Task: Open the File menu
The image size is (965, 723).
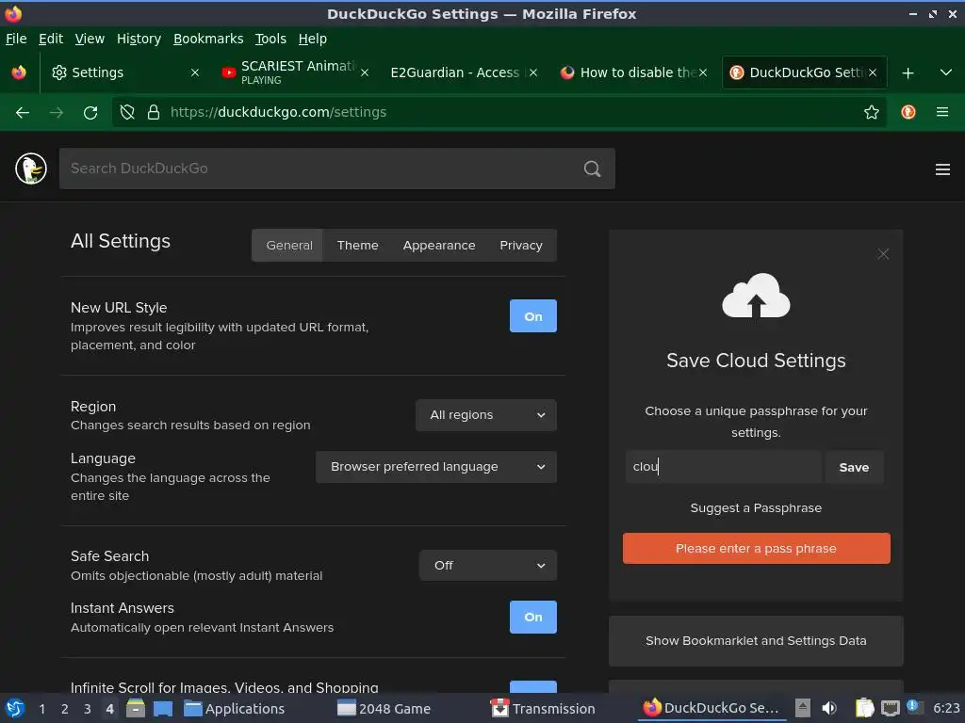Action: (x=16, y=39)
